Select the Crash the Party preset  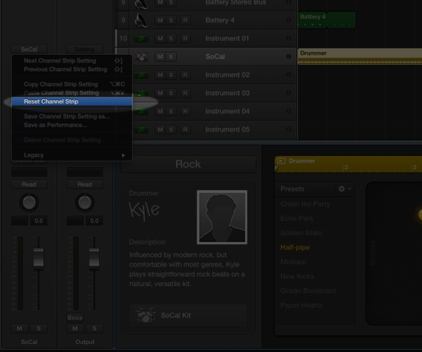pos(315,204)
